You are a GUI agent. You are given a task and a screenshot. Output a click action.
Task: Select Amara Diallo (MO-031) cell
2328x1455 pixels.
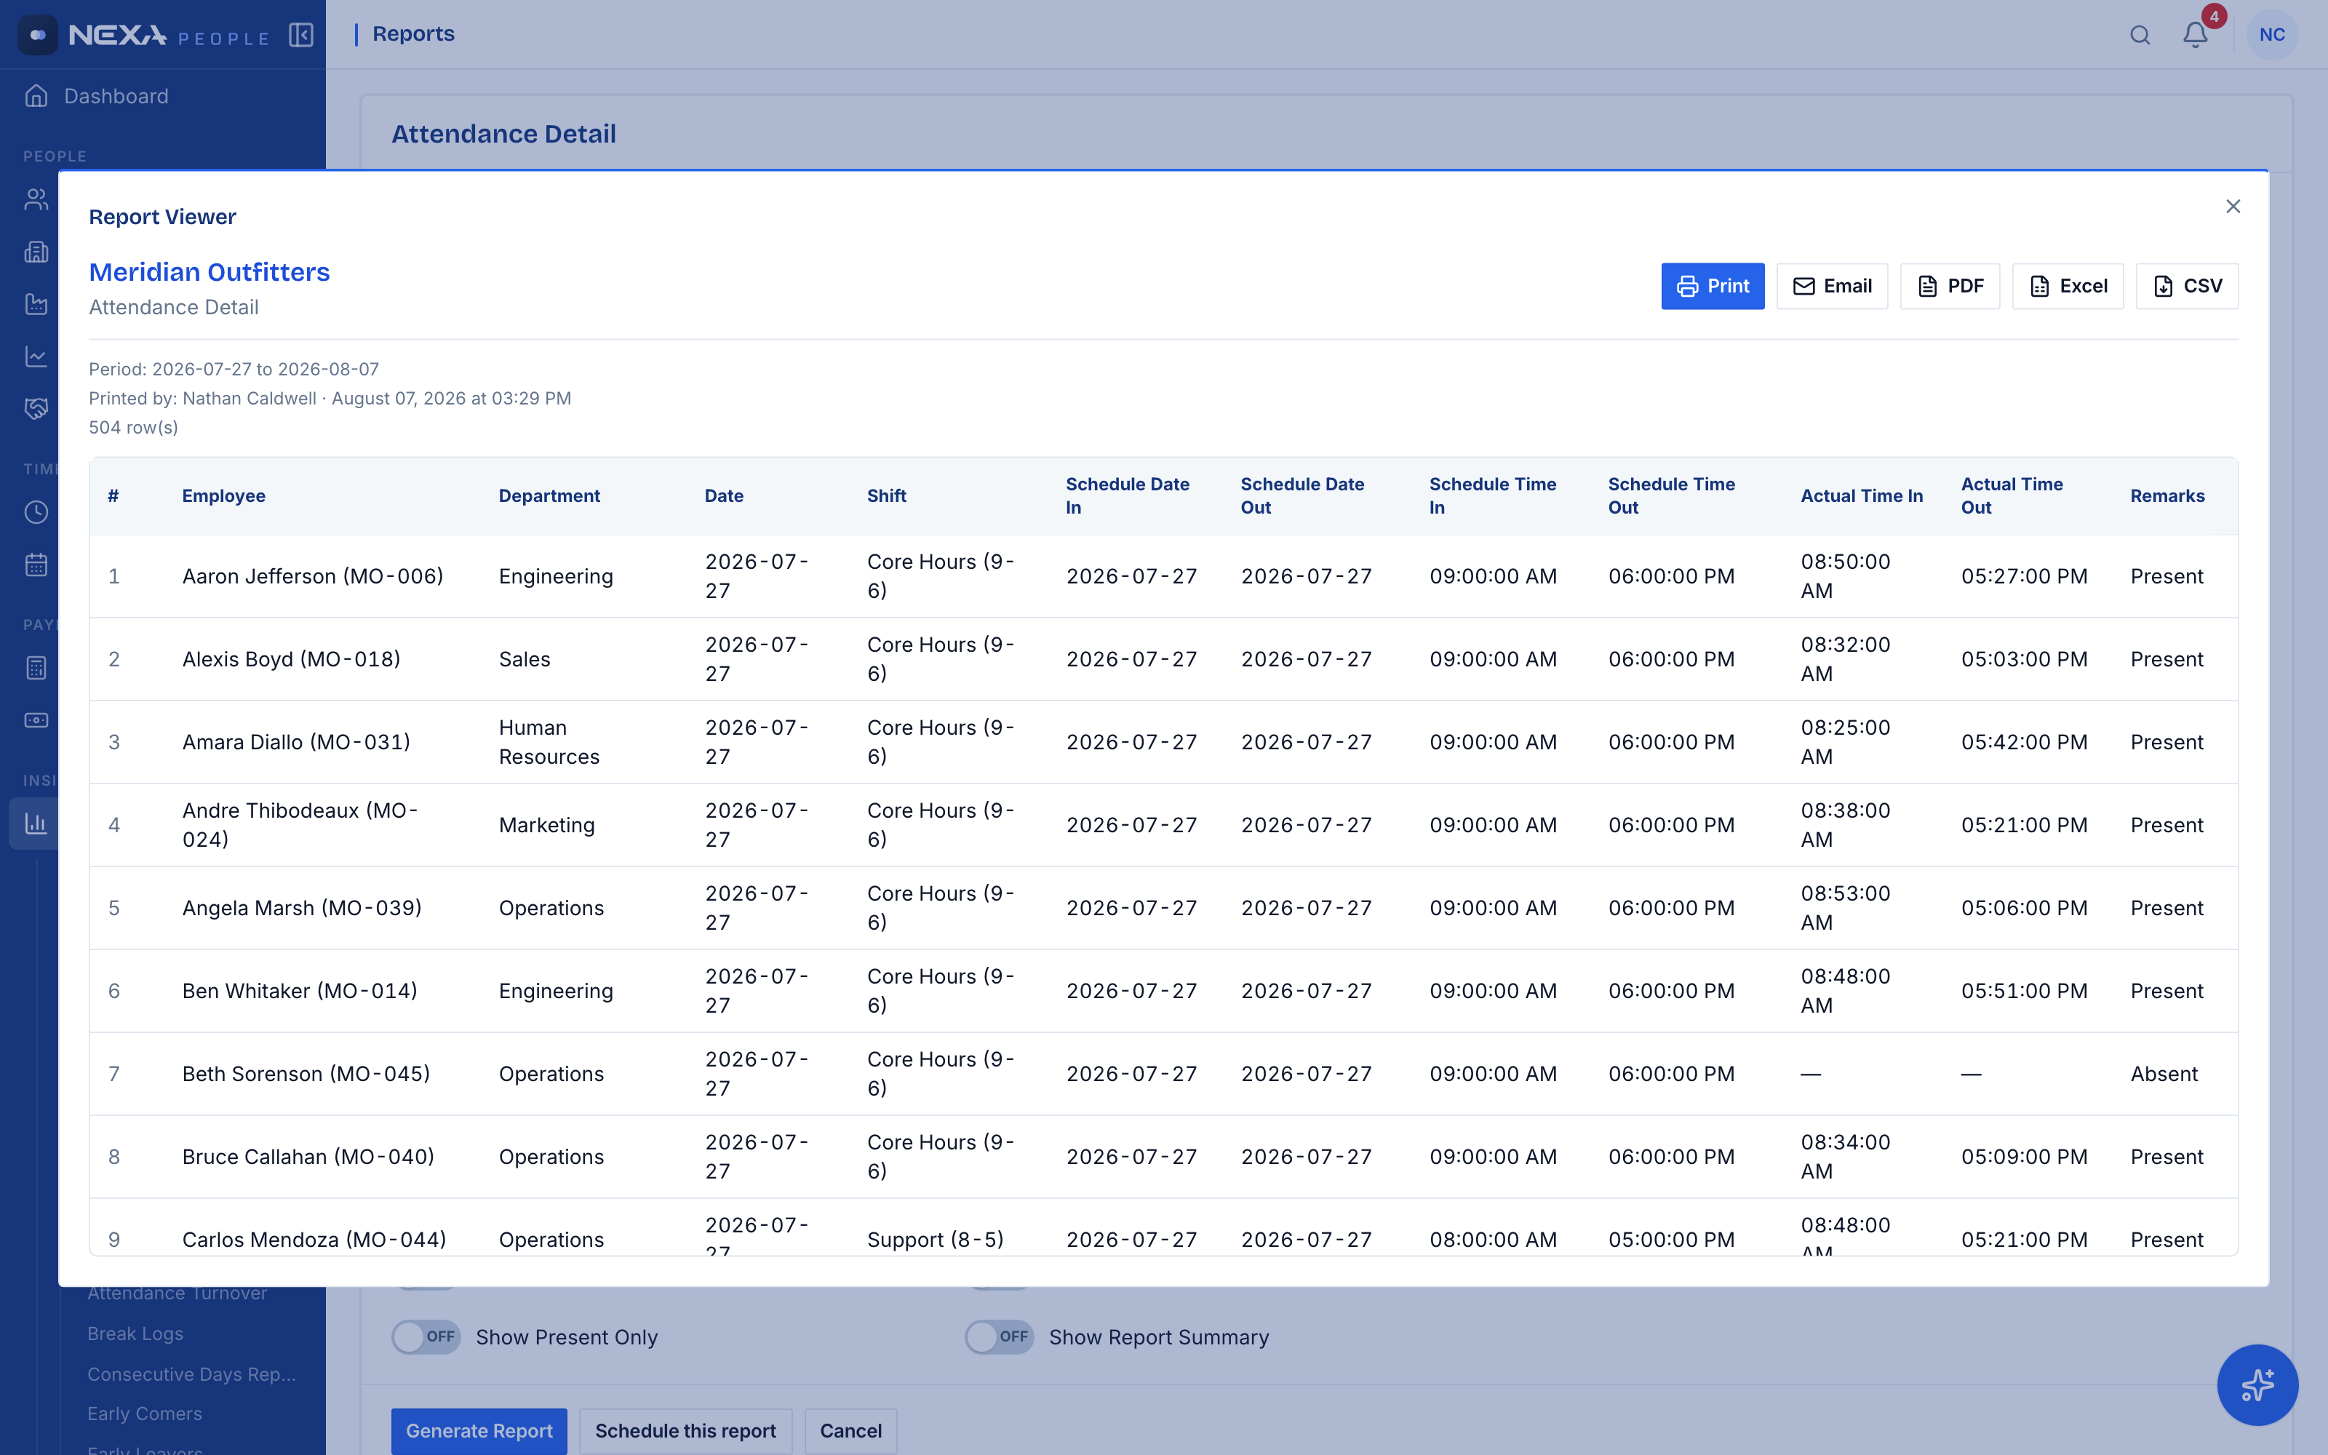coord(296,742)
